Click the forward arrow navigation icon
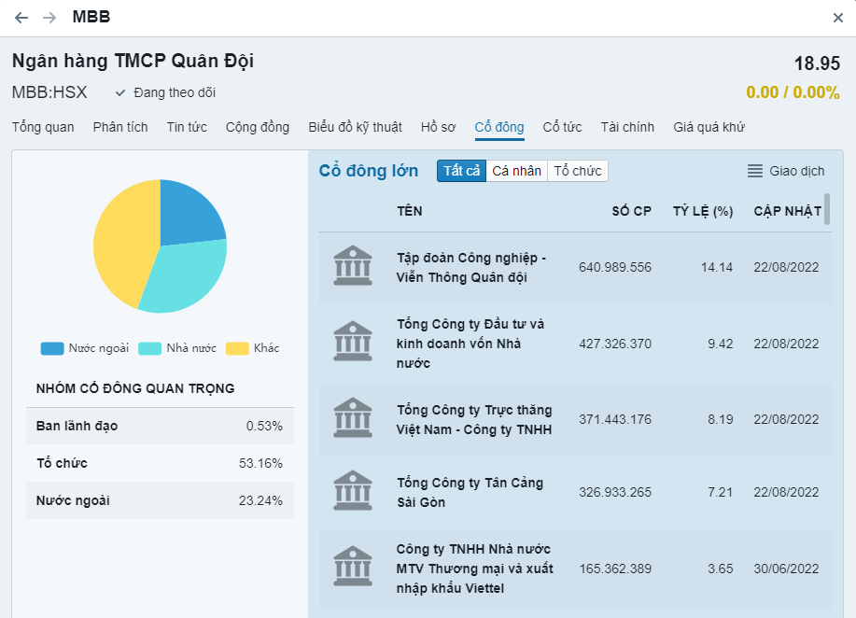The image size is (856, 618). click(x=49, y=18)
